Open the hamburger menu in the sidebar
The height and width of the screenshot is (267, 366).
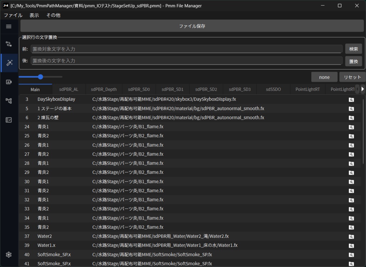[x=9, y=26]
